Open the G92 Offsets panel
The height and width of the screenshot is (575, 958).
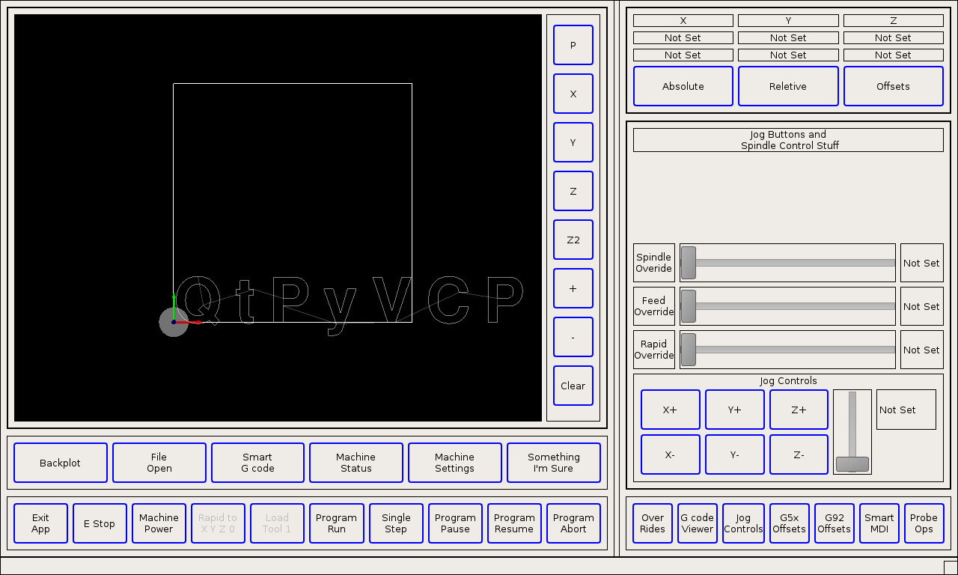point(835,523)
